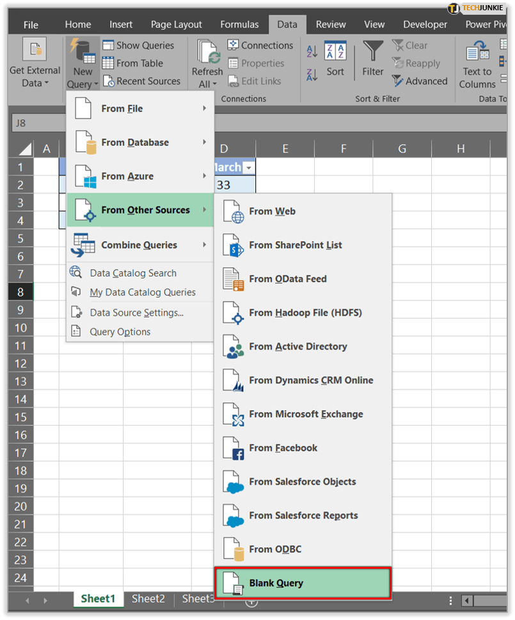The image size is (515, 620).
Task: Click the Sort A to Z icon
Action: coord(312,52)
